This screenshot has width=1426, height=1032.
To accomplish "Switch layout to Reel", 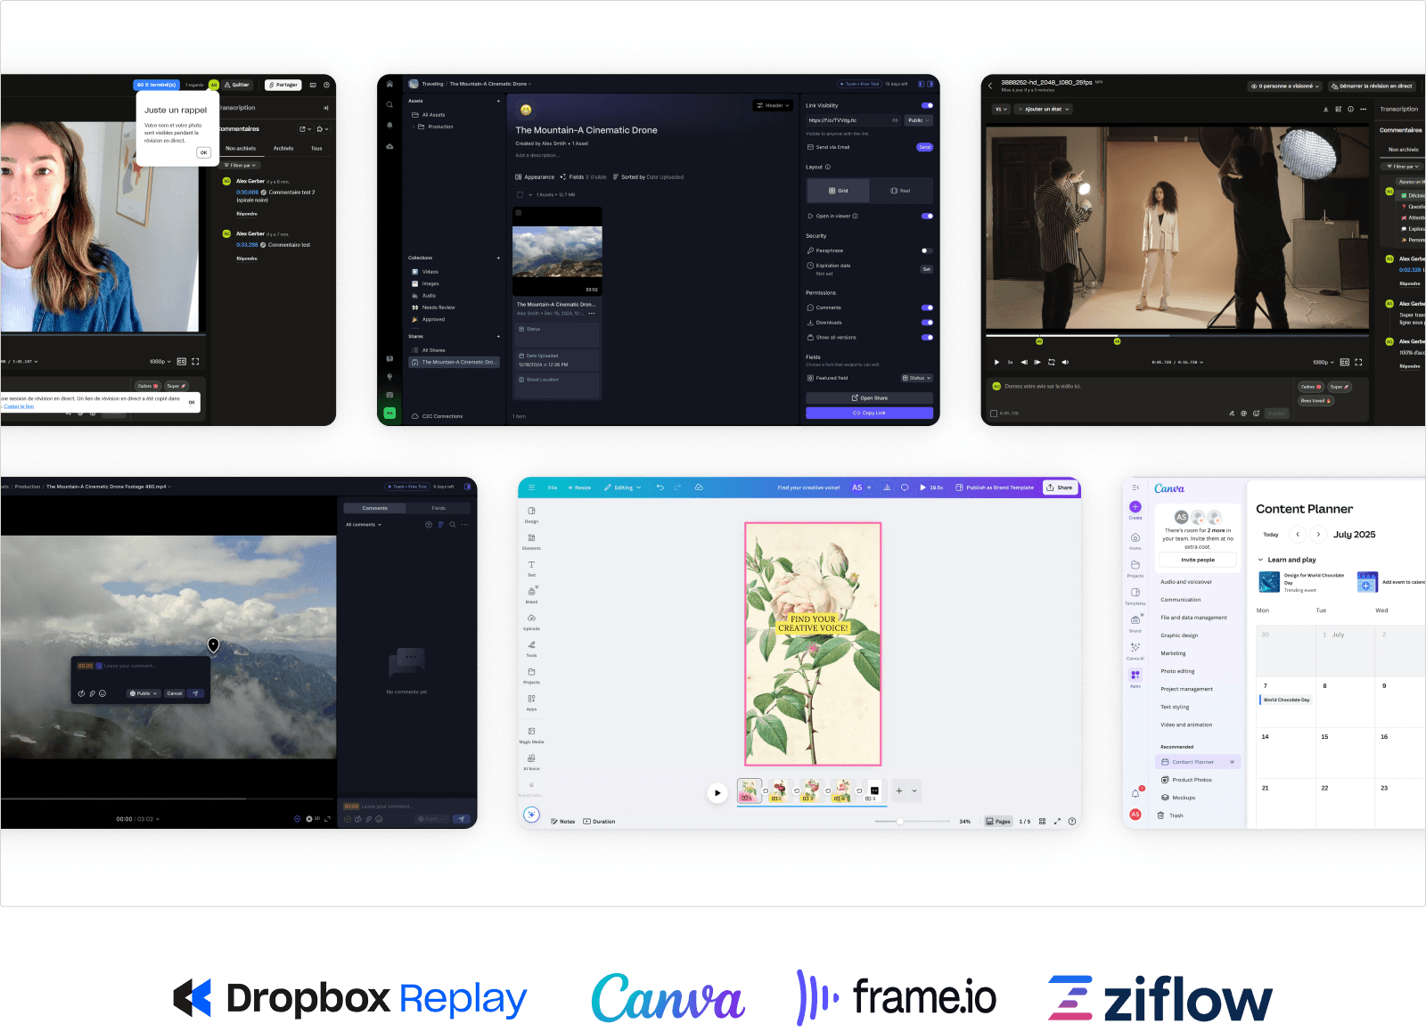I will tap(901, 191).
